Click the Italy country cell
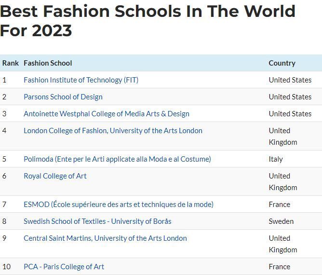Image resolution: width=322 pixels, height=275 pixels. click(x=276, y=159)
